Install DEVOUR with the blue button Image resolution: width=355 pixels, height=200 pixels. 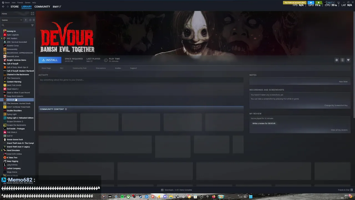tap(50, 60)
